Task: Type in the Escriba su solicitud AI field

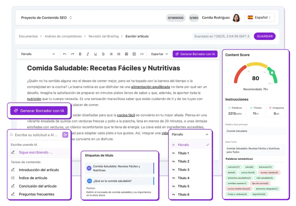Action: click(x=36, y=135)
